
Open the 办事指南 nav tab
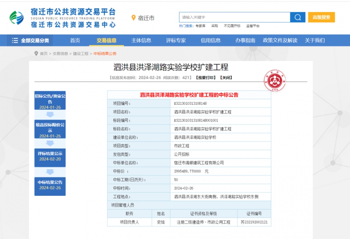pyautogui.click(x=245, y=40)
